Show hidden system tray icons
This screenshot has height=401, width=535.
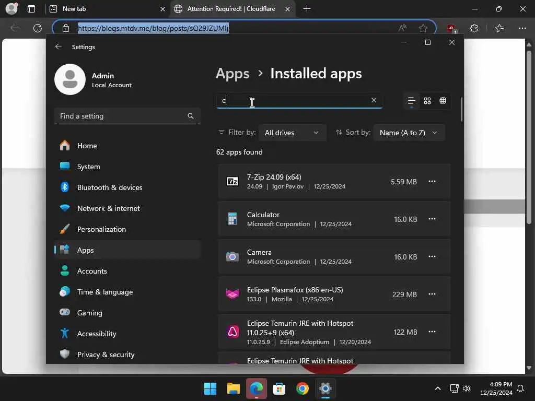[x=438, y=388]
